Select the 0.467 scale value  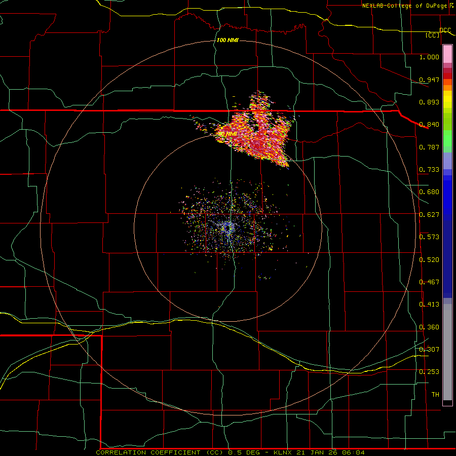pyautogui.click(x=429, y=282)
